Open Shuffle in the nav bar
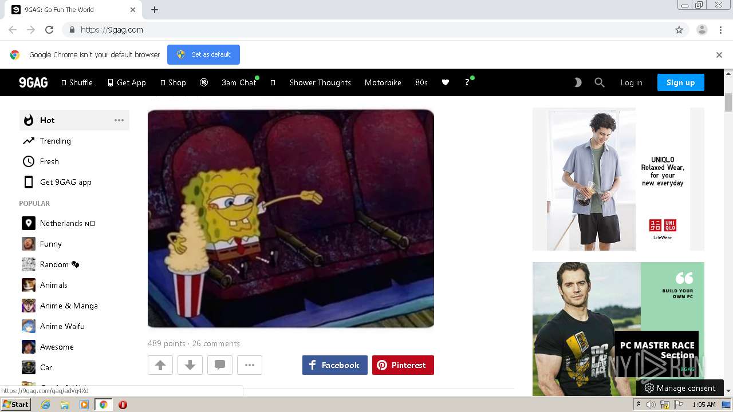The height and width of the screenshot is (412, 733). tap(77, 82)
